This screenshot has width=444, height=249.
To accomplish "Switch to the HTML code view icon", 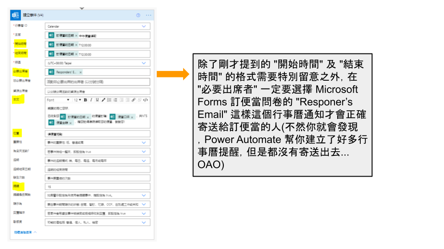I will tap(146, 100).
